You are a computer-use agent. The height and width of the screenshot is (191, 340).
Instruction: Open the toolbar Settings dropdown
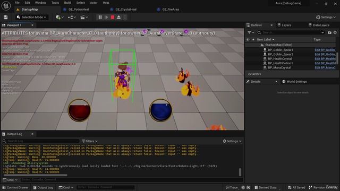326,17
